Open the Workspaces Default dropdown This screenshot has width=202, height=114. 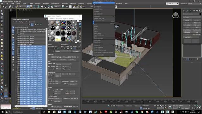click(x=194, y=3)
